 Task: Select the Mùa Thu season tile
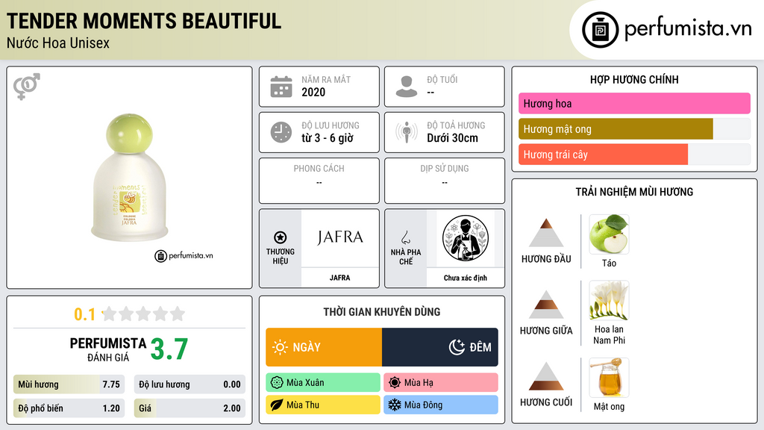pyautogui.click(x=323, y=405)
